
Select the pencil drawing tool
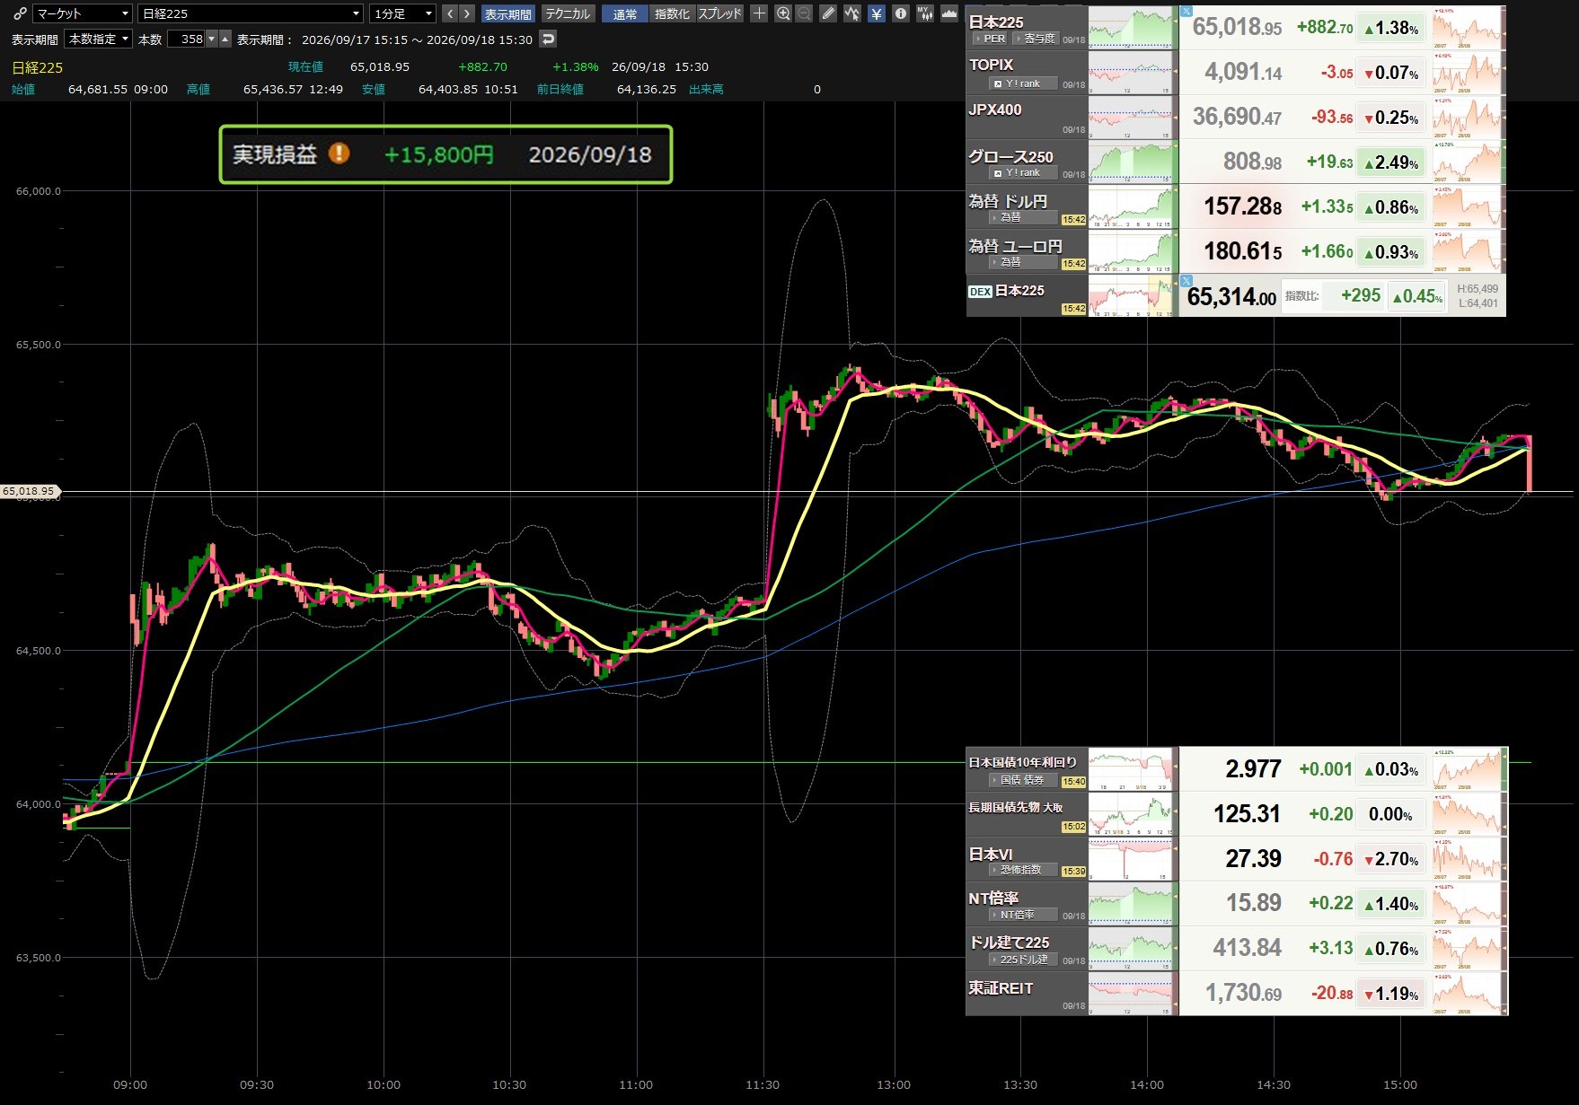(x=828, y=13)
